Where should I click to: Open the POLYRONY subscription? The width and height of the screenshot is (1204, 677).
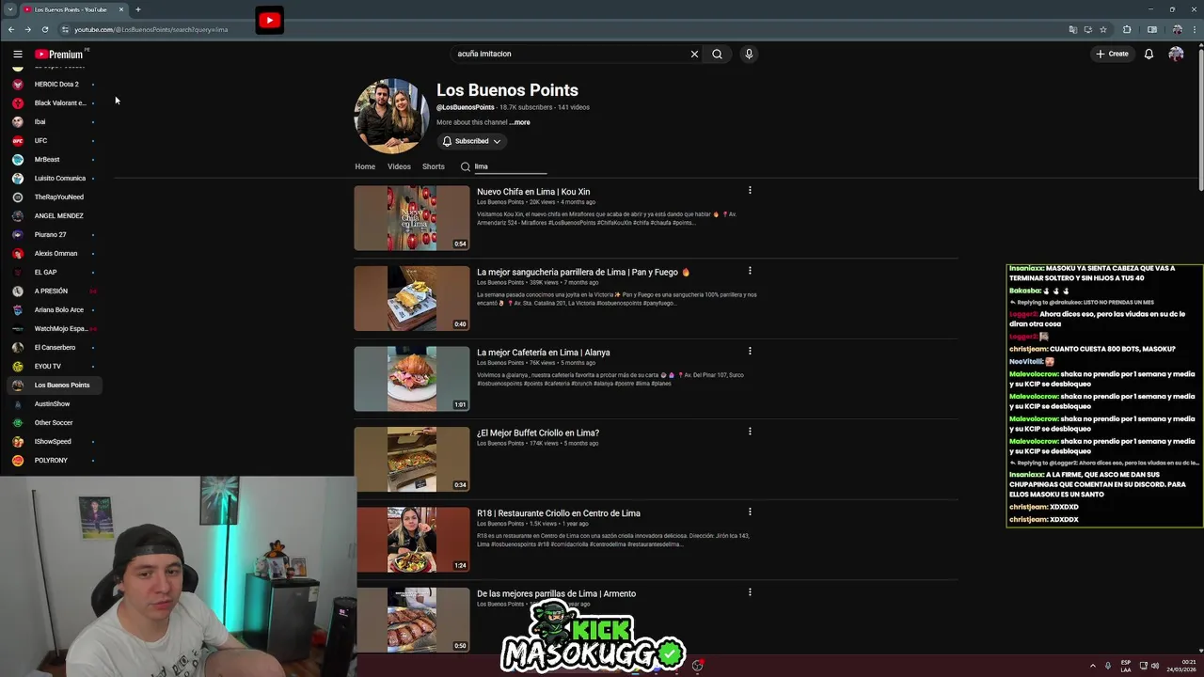click(55, 460)
